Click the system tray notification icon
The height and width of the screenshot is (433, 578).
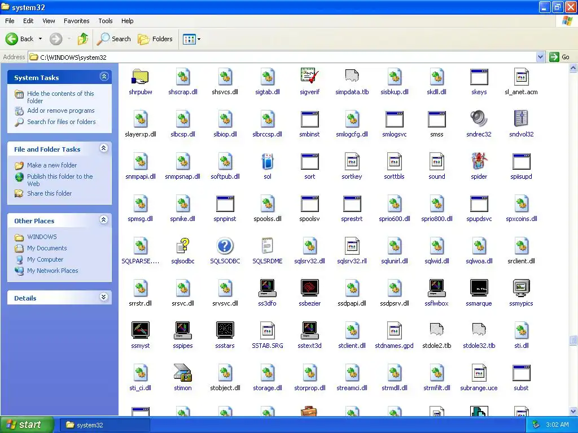[536, 425]
